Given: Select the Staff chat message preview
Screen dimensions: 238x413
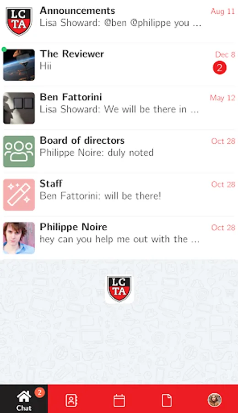Looking at the screenshot, I should click(x=100, y=196).
